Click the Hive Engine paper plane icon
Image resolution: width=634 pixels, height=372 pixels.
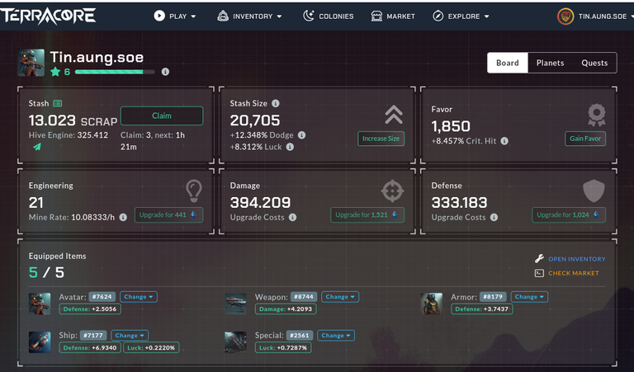click(x=37, y=146)
